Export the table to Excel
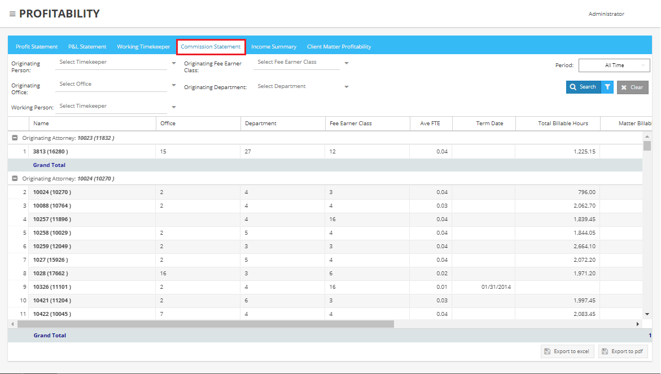 point(566,351)
